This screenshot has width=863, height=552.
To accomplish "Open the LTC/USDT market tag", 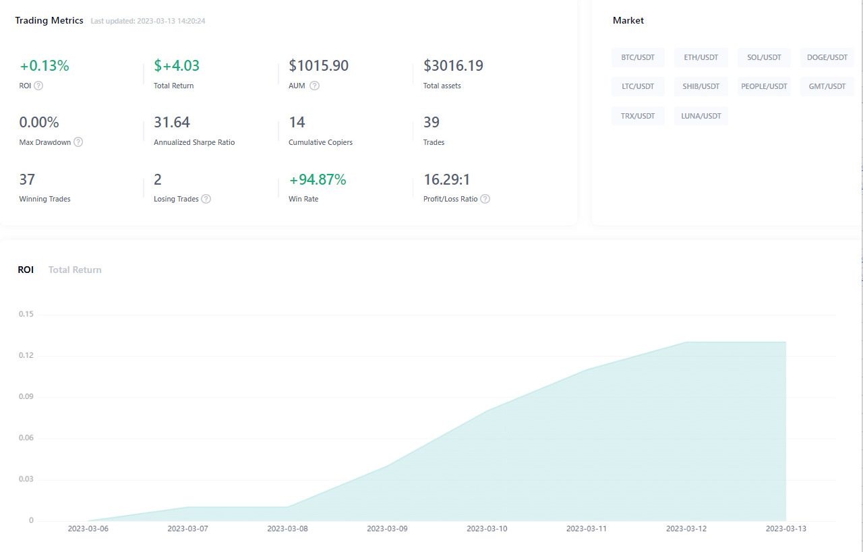I will click(x=638, y=86).
